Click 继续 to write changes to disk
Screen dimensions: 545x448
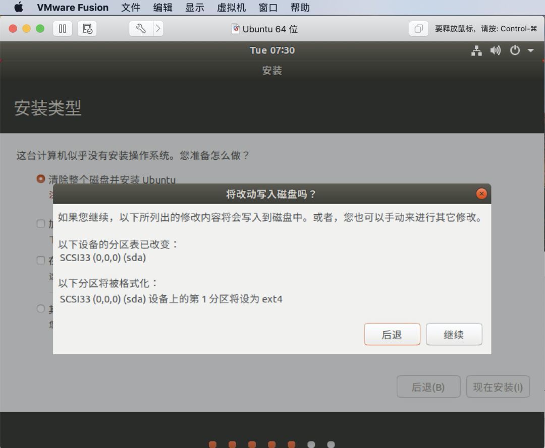pyautogui.click(x=454, y=335)
